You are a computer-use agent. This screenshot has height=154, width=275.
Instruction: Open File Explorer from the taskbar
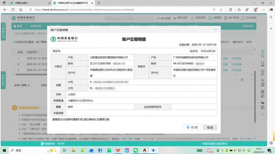click(x=73, y=150)
